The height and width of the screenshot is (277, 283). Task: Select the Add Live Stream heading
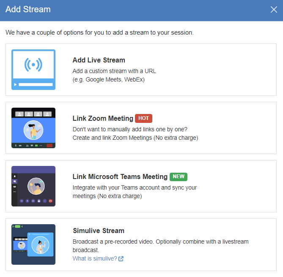click(x=99, y=60)
